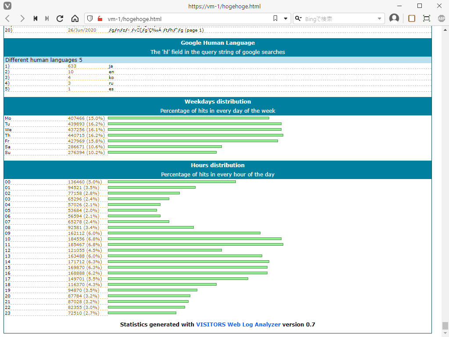Click the 'Different human languages 5' line
Screen dimensions: 449x337
point(44,60)
